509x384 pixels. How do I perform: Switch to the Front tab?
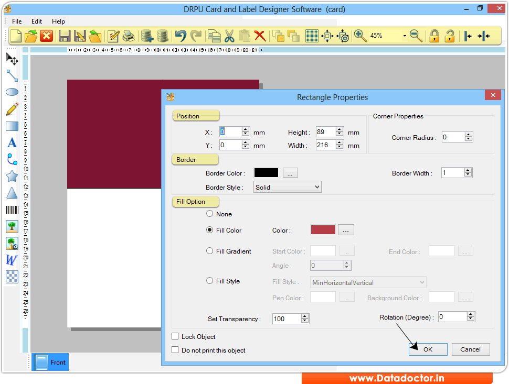point(50,362)
